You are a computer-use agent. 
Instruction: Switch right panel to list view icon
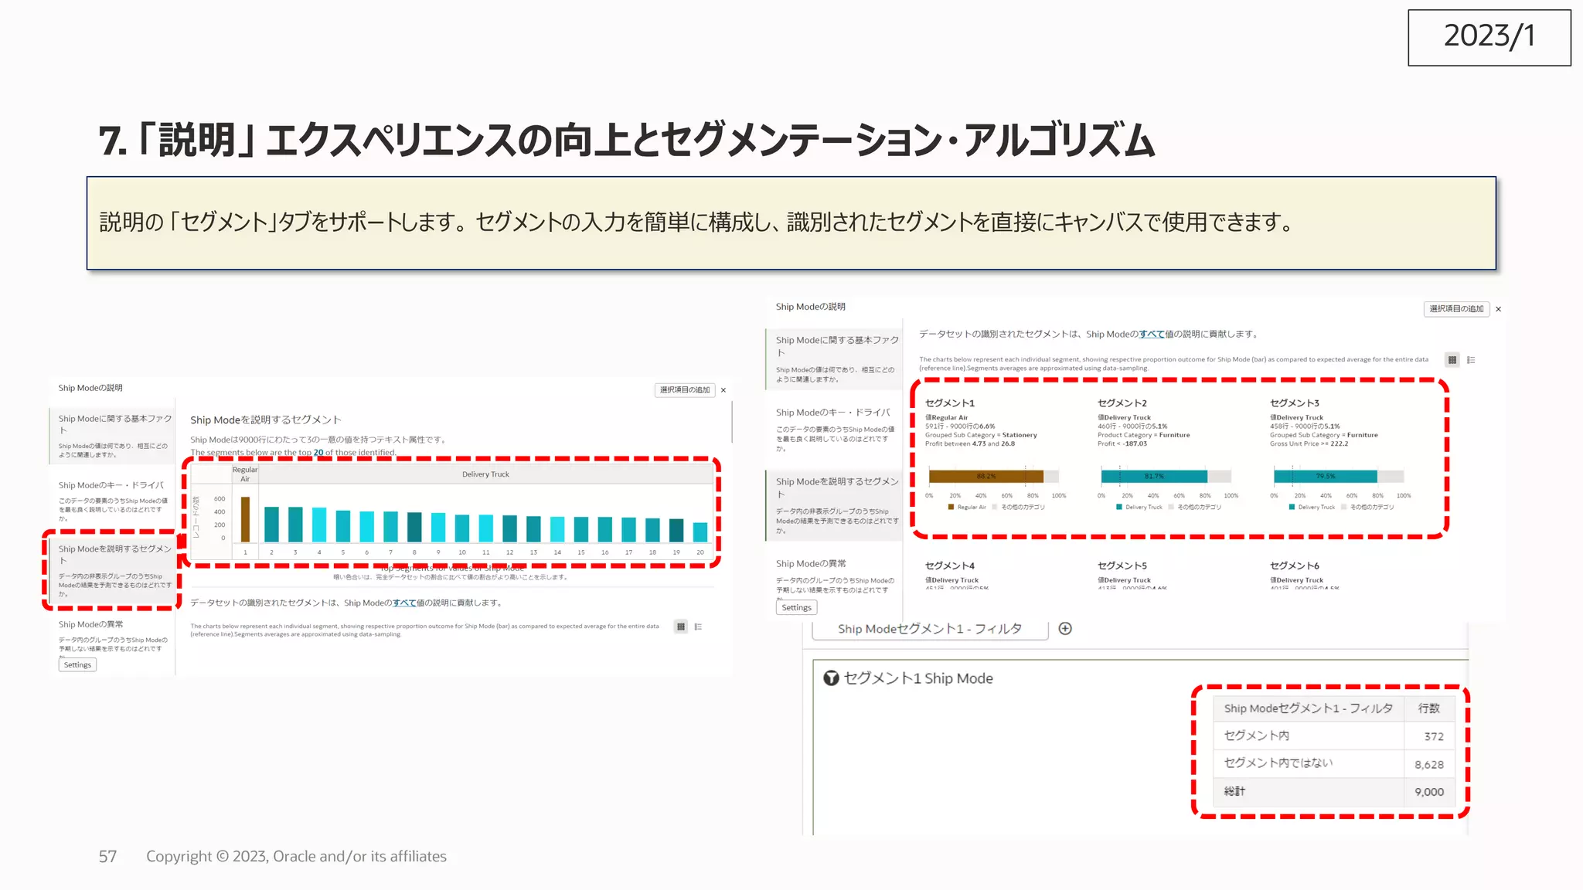[x=1471, y=360]
